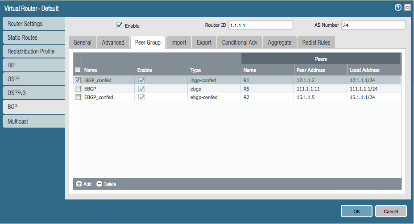Click the help question mark icon
The image size is (414, 224).
coord(398,8)
